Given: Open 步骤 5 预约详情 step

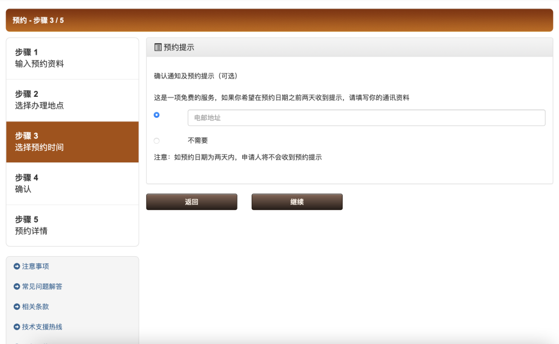Looking at the screenshot, I should 72,226.
